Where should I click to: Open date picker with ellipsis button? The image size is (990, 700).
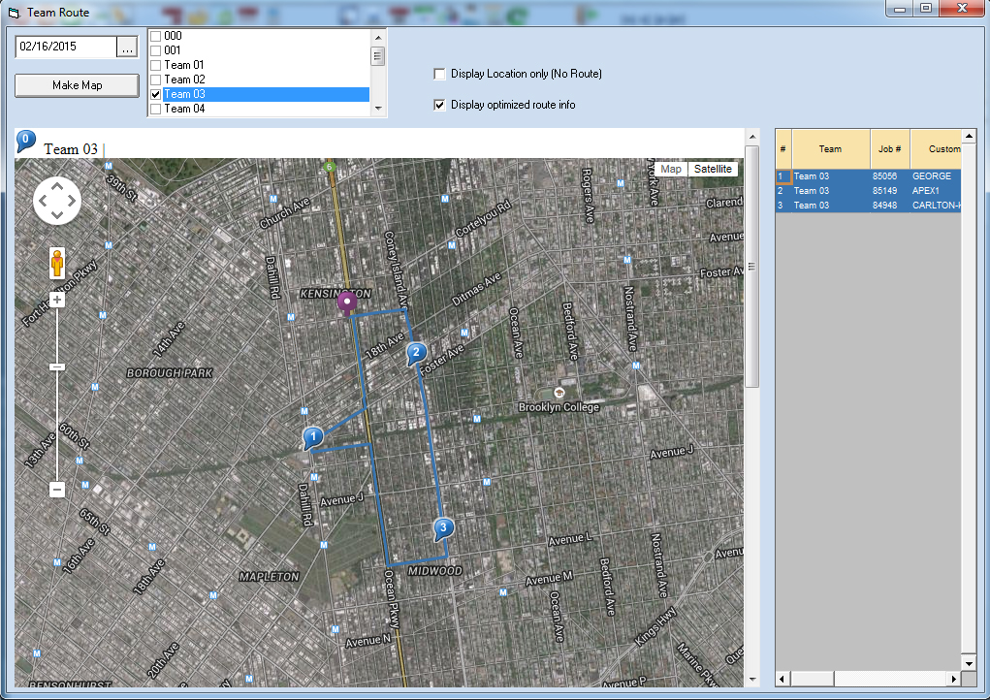pyautogui.click(x=128, y=47)
